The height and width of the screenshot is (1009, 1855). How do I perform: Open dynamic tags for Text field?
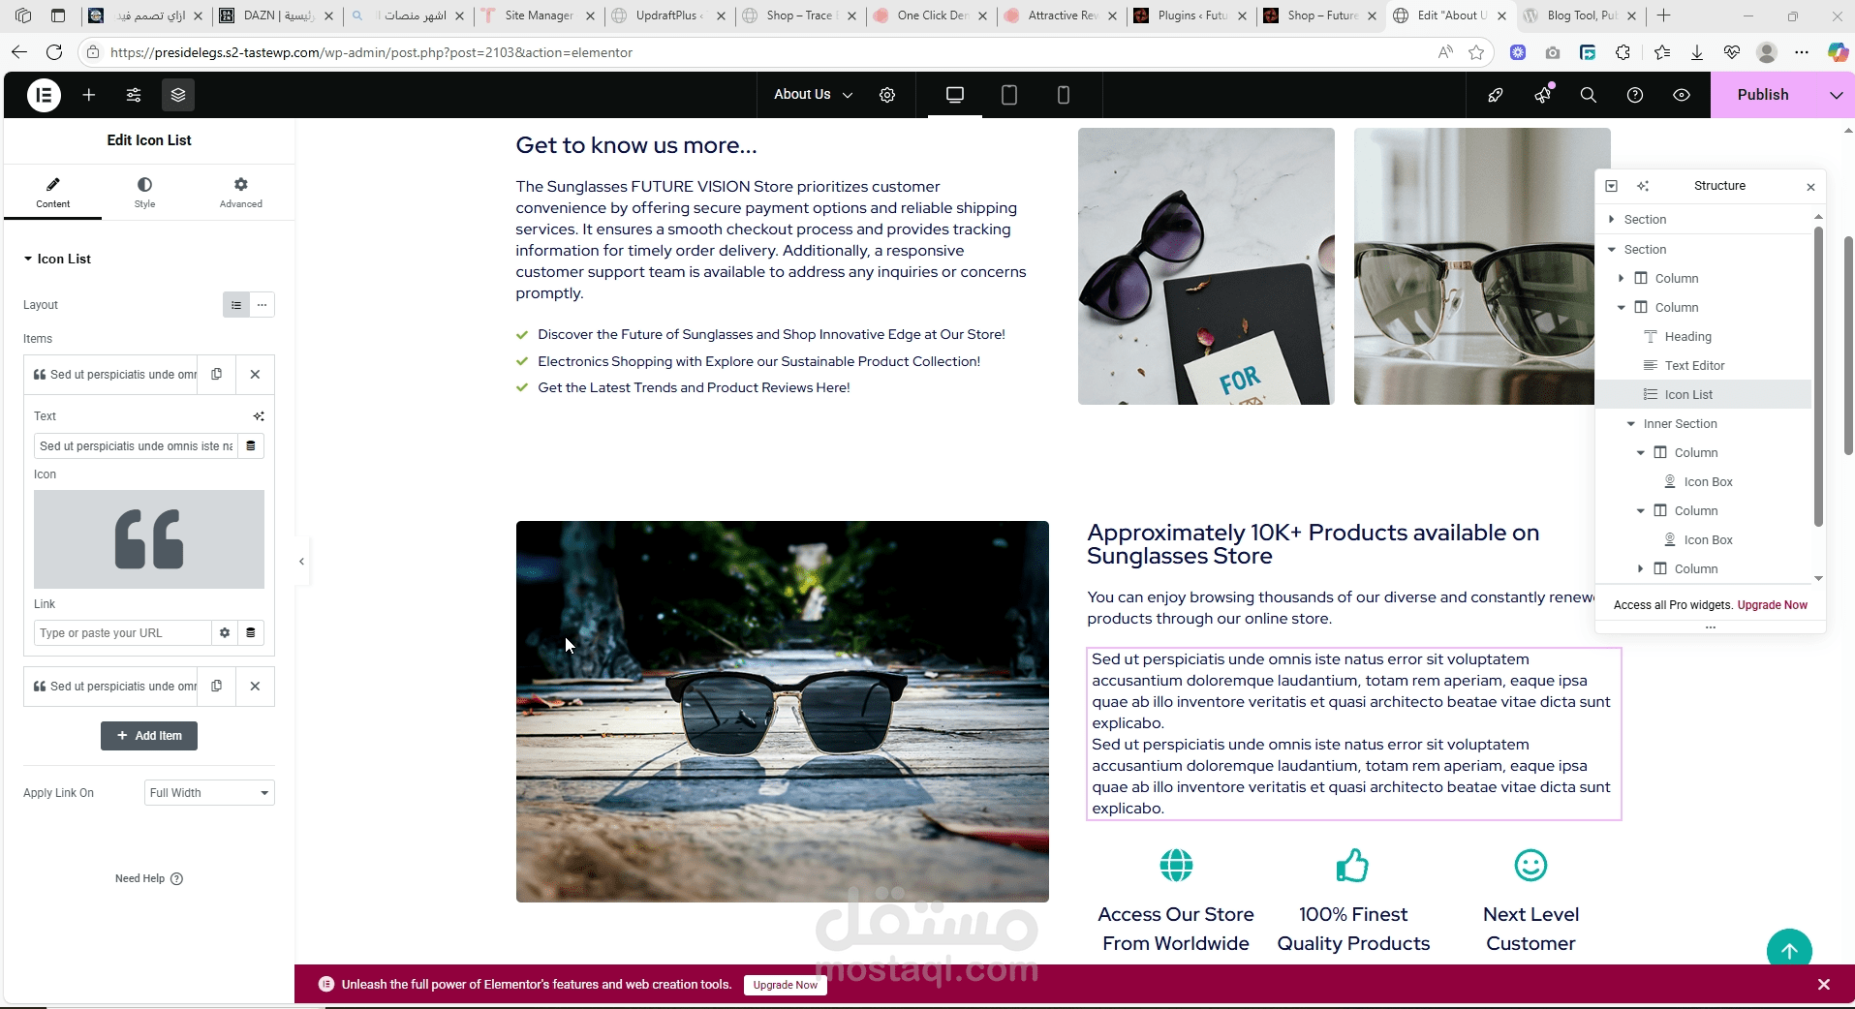coord(251,446)
